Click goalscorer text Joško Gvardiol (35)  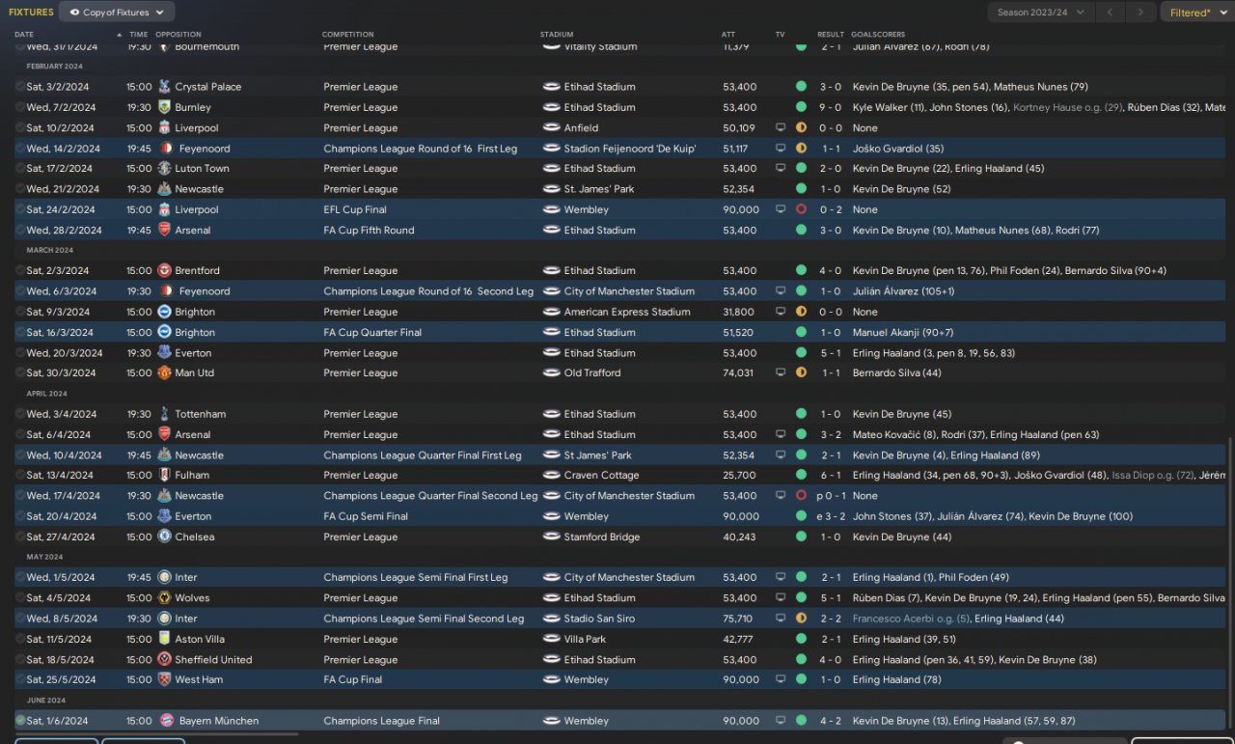pos(899,149)
